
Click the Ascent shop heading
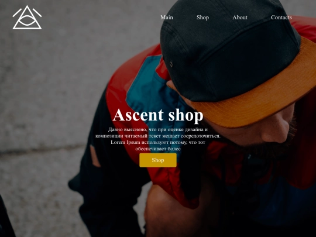(158, 115)
